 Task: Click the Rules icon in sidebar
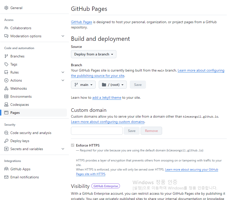[x=6, y=72]
